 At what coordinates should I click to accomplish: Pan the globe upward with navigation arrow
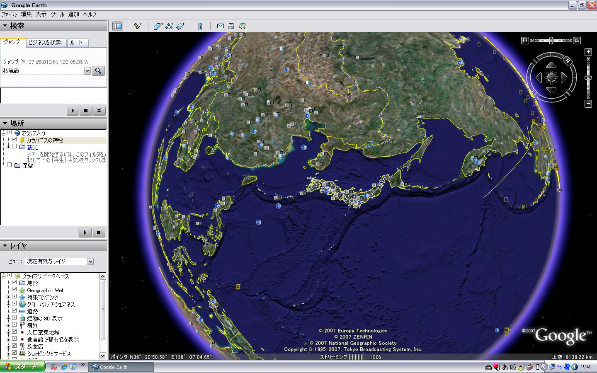tap(551, 65)
